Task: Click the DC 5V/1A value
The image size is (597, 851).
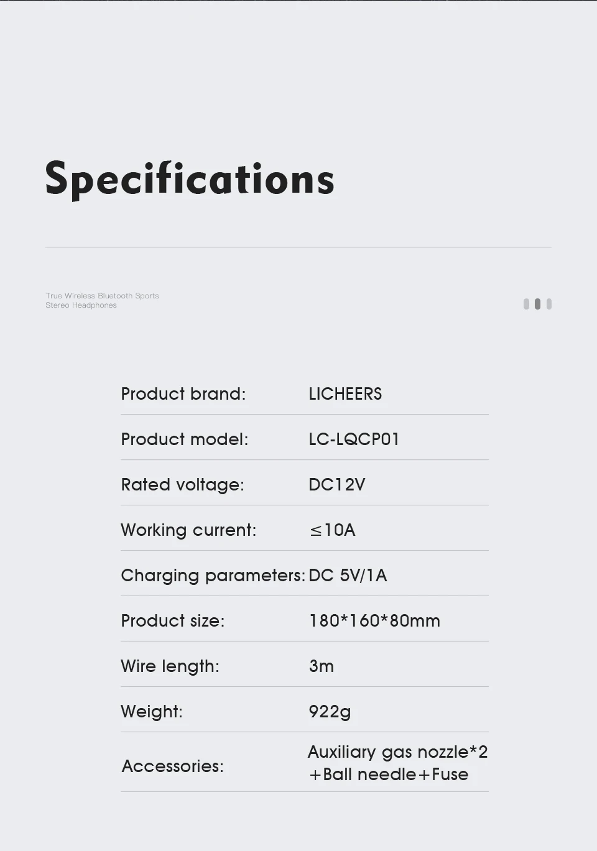Action: click(x=348, y=575)
